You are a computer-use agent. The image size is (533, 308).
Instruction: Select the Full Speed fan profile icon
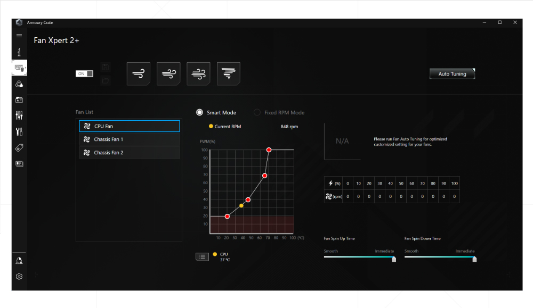[229, 73]
